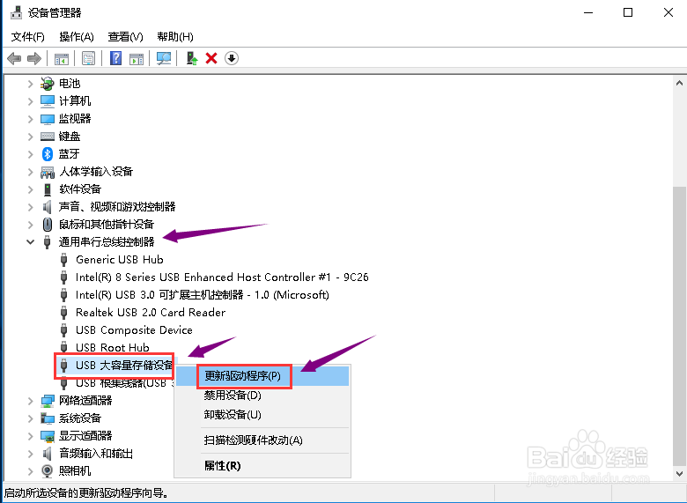Expand the 显示适配器 category
Screen dimensions: 687x503
[30, 436]
